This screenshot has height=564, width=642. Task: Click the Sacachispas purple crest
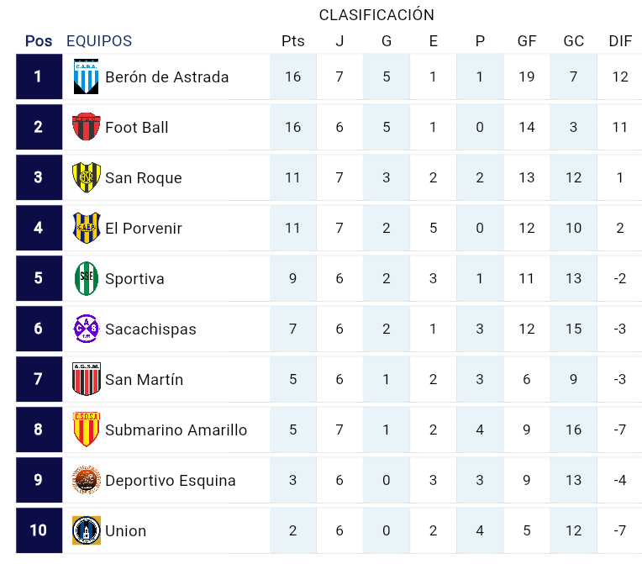[87, 329]
